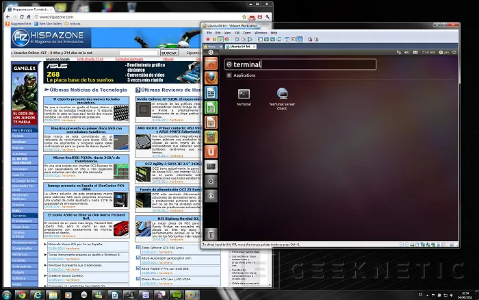Click the Internet Explorer taskbar icon
Image resolution: width=479 pixels, height=300 pixels.
tap(37, 295)
